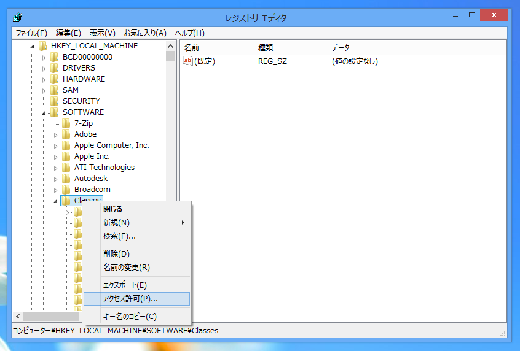
Task: Expand the Adobe key
Action: (55, 135)
